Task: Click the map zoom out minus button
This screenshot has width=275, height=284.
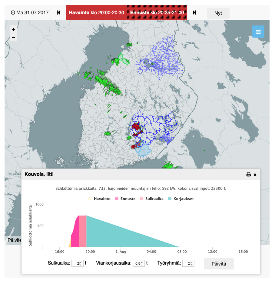Action: [13, 38]
